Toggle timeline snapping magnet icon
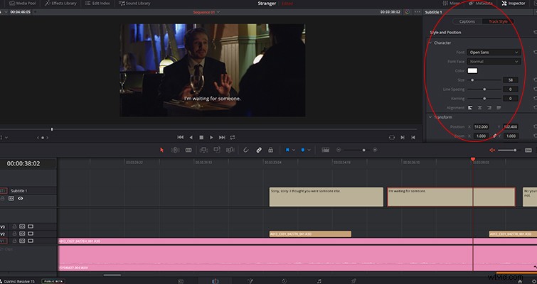The width and height of the screenshot is (537, 284). click(x=246, y=150)
